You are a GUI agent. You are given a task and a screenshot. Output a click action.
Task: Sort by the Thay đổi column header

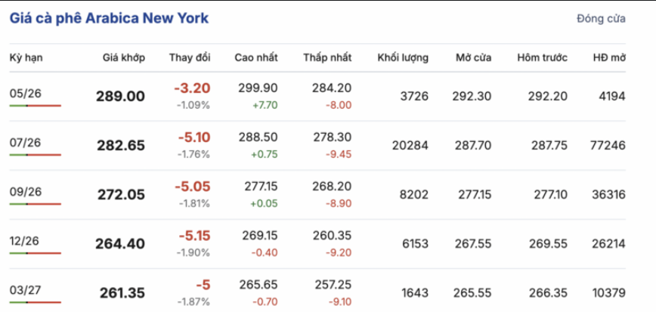[190, 57]
